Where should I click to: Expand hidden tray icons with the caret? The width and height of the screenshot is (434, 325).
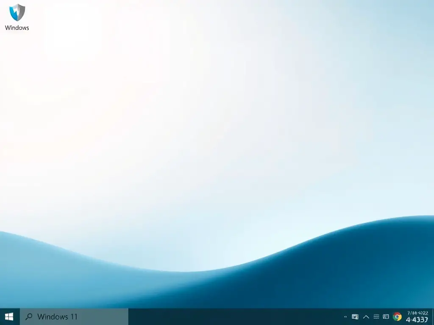[x=366, y=317]
